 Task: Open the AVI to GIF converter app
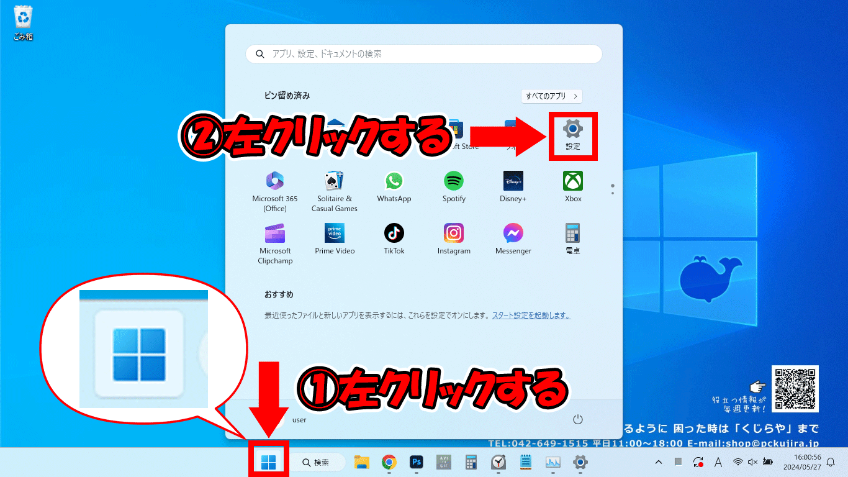point(443,462)
